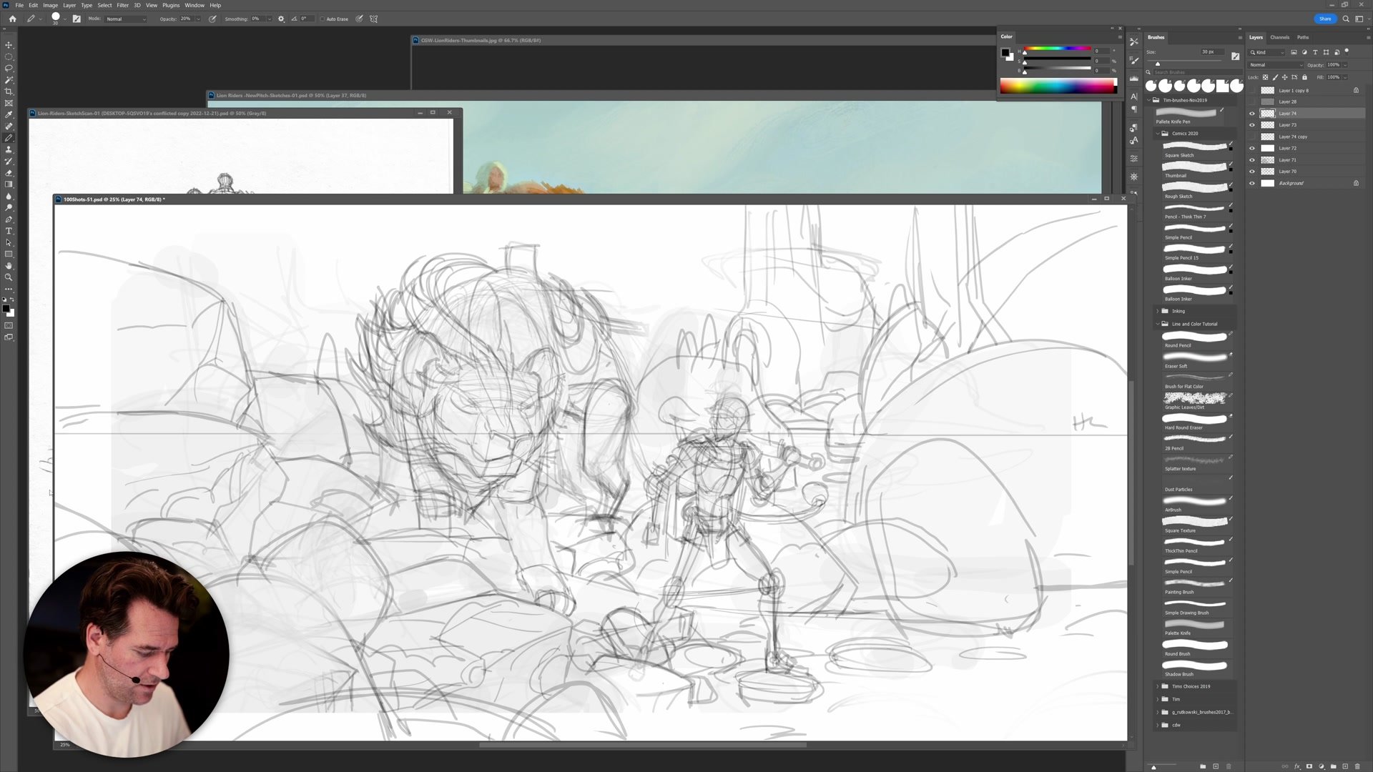This screenshot has width=1373, height=772.
Task: Hide Layer 73 with eye icon
Action: pyautogui.click(x=1252, y=125)
